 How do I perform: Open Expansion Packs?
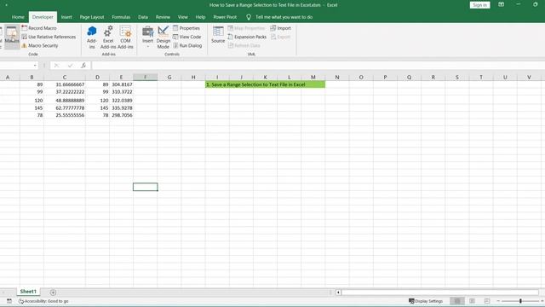[x=247, y=37]
